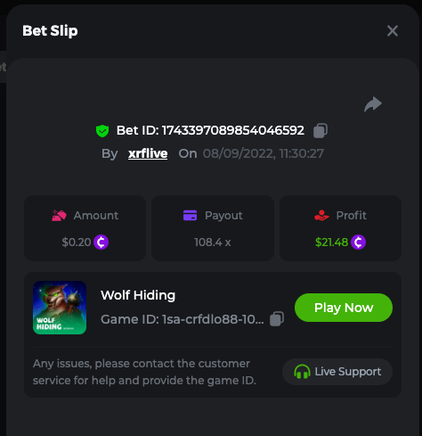Select the Wolf Hiding game title
Viewport: 422px width, 436px height.
pos(138,295)
